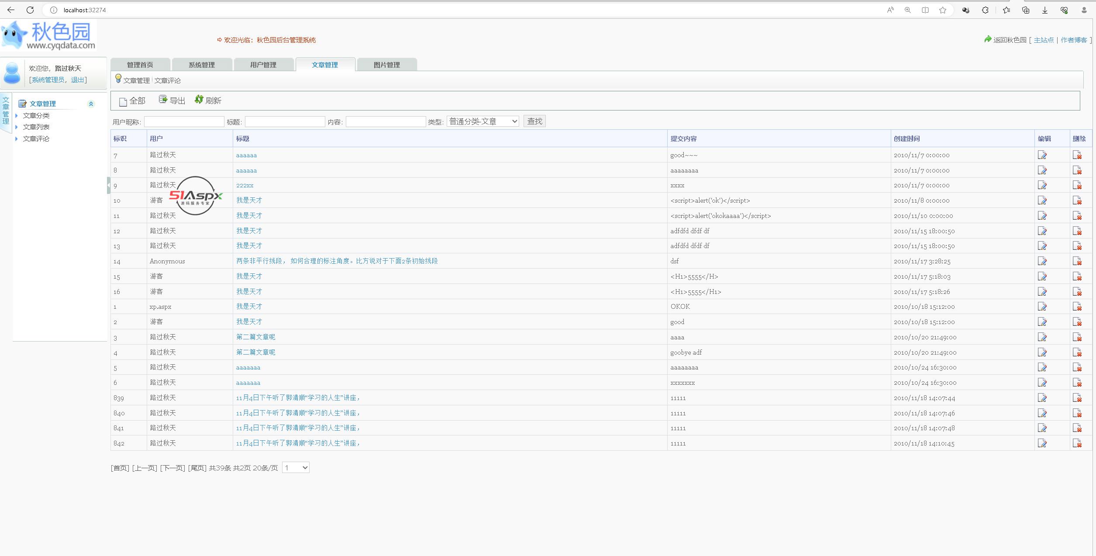Click the delete icon for row 7

[x=1077, y=155]
